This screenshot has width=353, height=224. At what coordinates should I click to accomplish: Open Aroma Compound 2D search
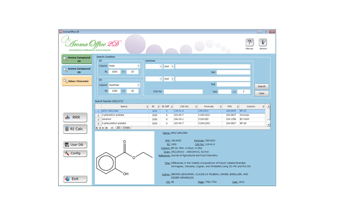point(76,70)
